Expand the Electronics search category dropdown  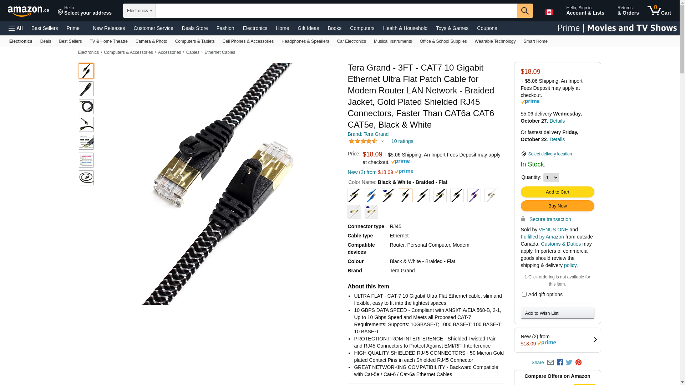coord(139,11)
